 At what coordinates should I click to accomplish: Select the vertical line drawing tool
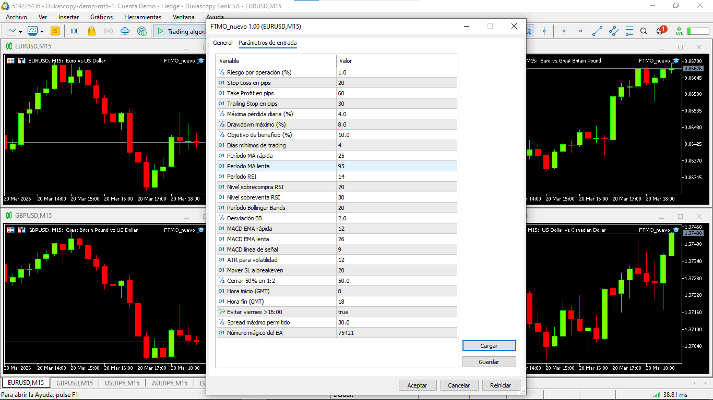[564, 31]
